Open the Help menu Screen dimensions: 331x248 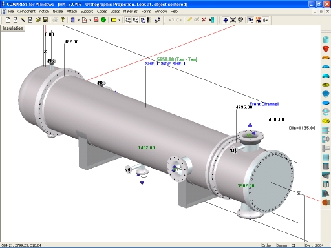(x=174, y=12)
